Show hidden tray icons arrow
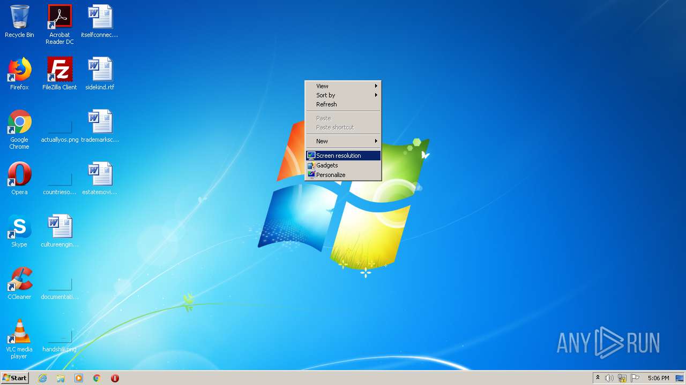Image resolution: width=686 pixels, height=385 pixels. [598, 378]
